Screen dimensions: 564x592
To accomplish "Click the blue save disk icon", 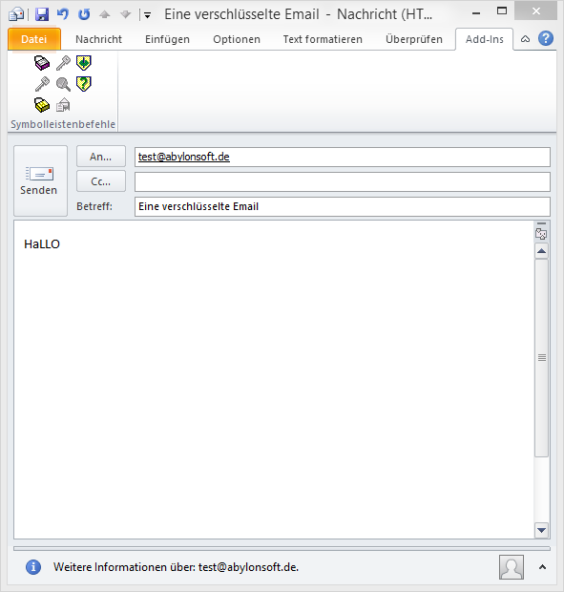I will (42, 14).
